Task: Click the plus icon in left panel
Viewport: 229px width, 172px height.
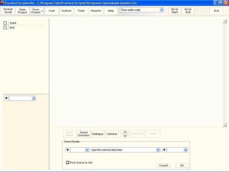Action: [6, 98]
